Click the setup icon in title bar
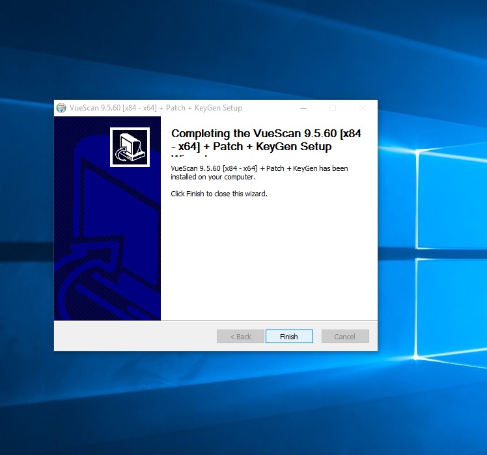487x455 pixels. [x=61, y=108]
